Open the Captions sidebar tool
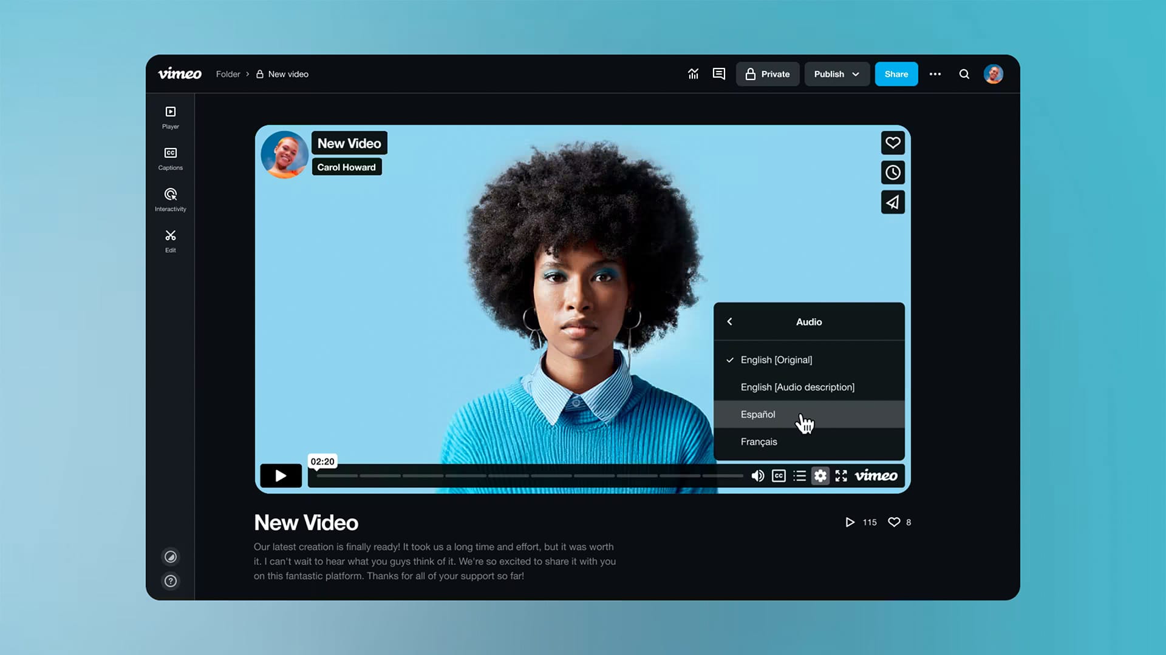 tap(170, 158)
